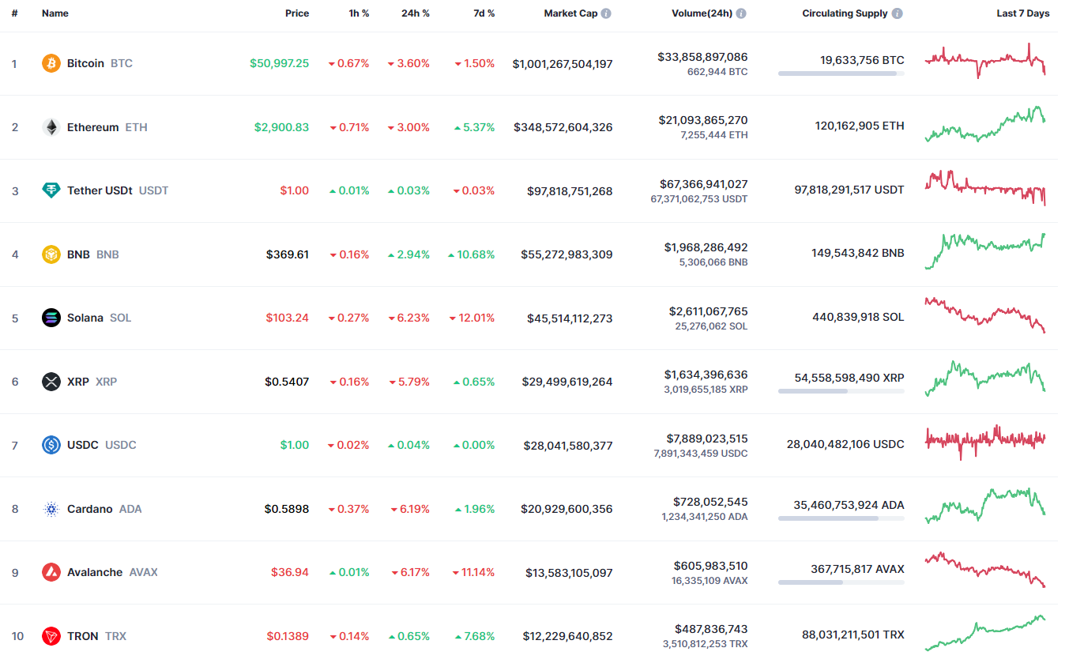Click the BNB yellow logo icon

click(x=51, y=254)
